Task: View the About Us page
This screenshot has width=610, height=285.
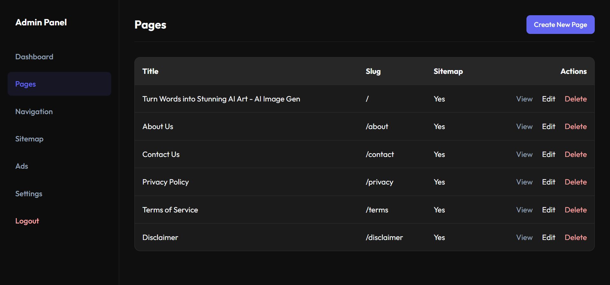Action: pos(524,126)
